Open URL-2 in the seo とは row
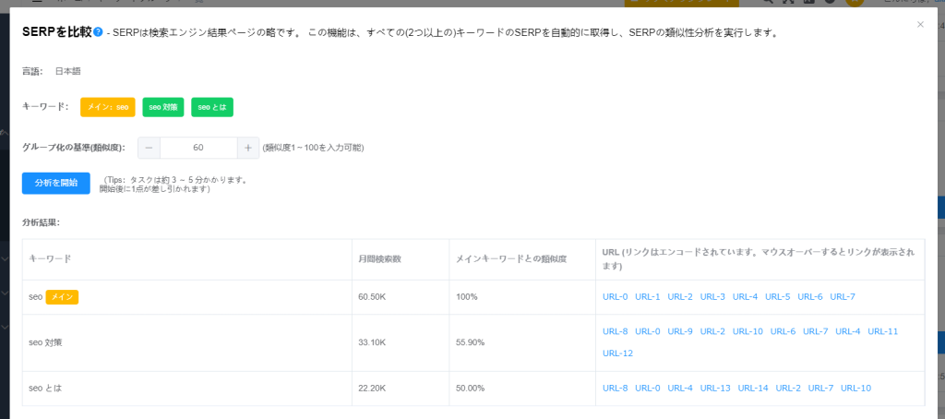 (x=788, y=389)
